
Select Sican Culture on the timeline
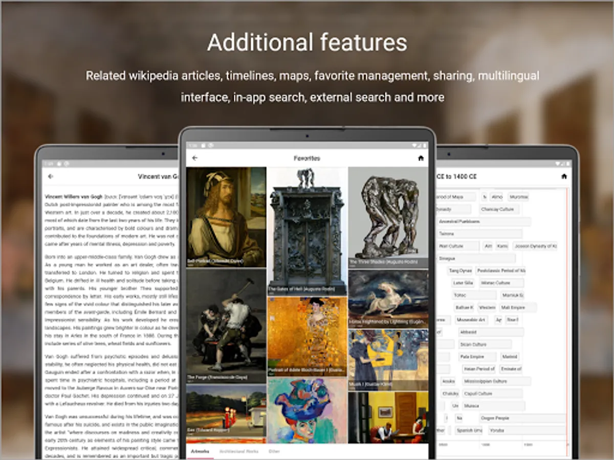[x=484, y=344]
